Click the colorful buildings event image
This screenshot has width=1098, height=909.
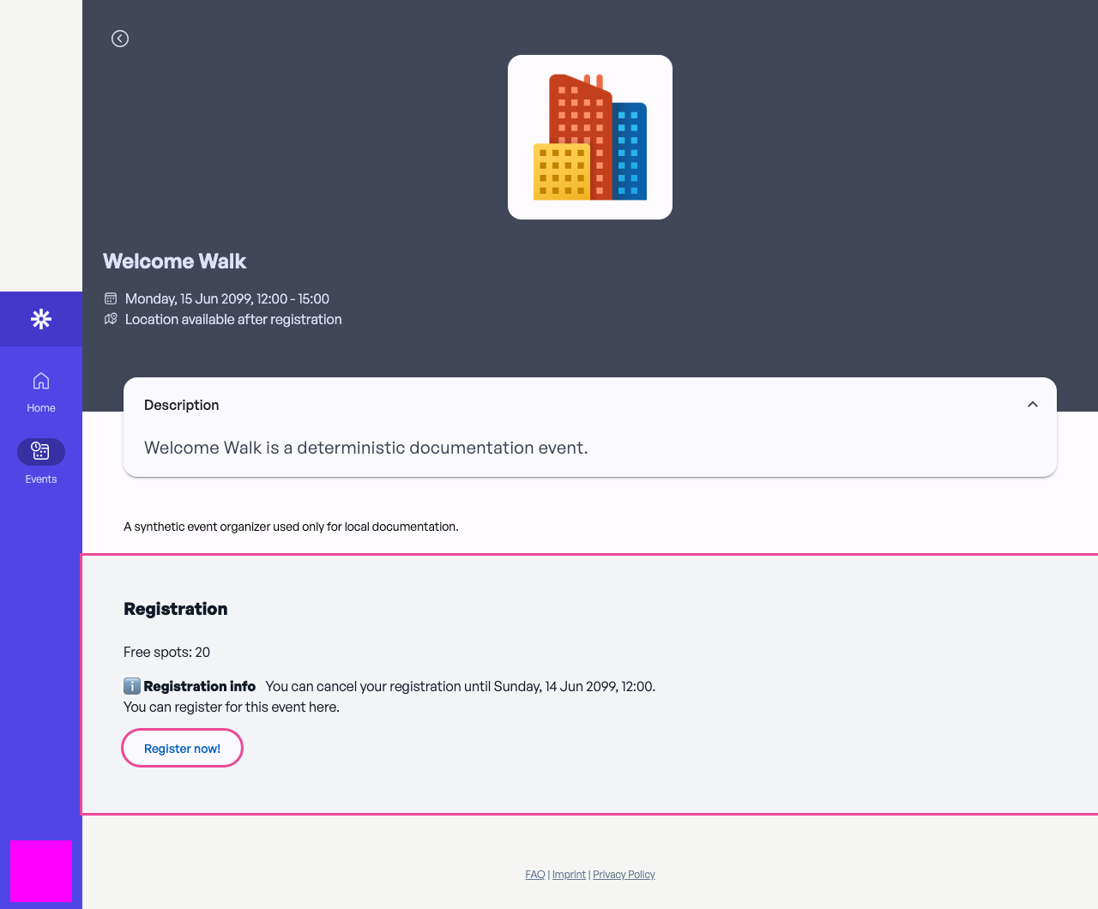[x=590, y=137]
